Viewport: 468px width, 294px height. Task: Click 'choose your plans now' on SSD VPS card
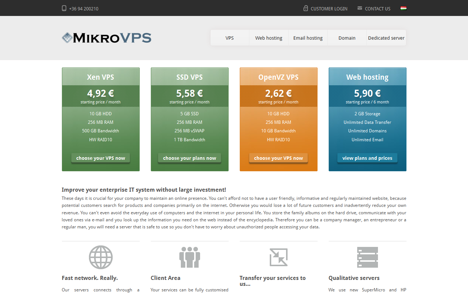tap(190, 158)
